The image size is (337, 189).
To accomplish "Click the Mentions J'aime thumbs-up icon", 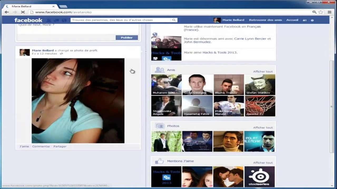I will 159,161.
